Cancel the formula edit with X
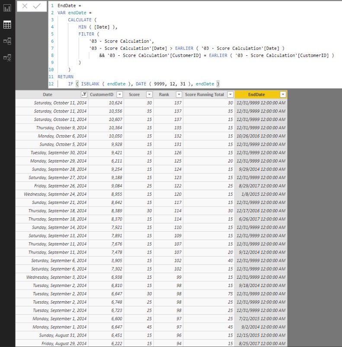Image resolution: width=342 pixels, height=347 pixels. (25, 6)
